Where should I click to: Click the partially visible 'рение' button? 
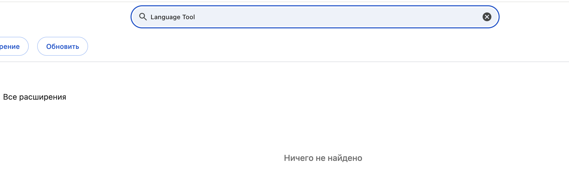pyautogui.click(x=12, y=46)
